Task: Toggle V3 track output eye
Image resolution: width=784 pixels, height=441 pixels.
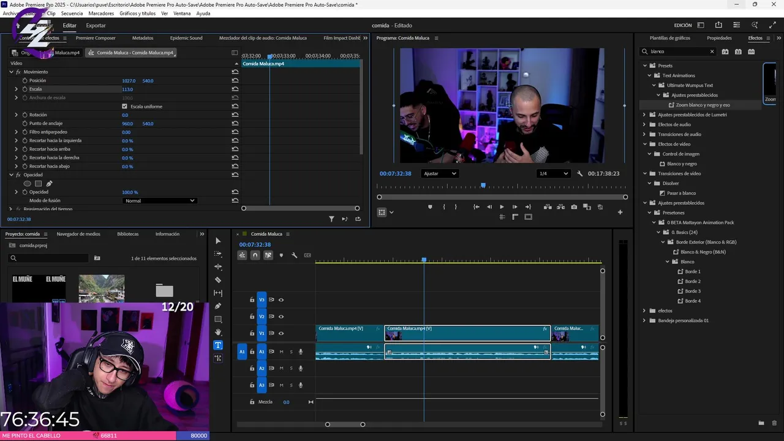Action: pyautogui.click(x=281, y=300)
